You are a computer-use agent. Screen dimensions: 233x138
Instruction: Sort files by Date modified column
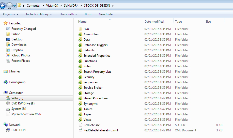point(154,22)
